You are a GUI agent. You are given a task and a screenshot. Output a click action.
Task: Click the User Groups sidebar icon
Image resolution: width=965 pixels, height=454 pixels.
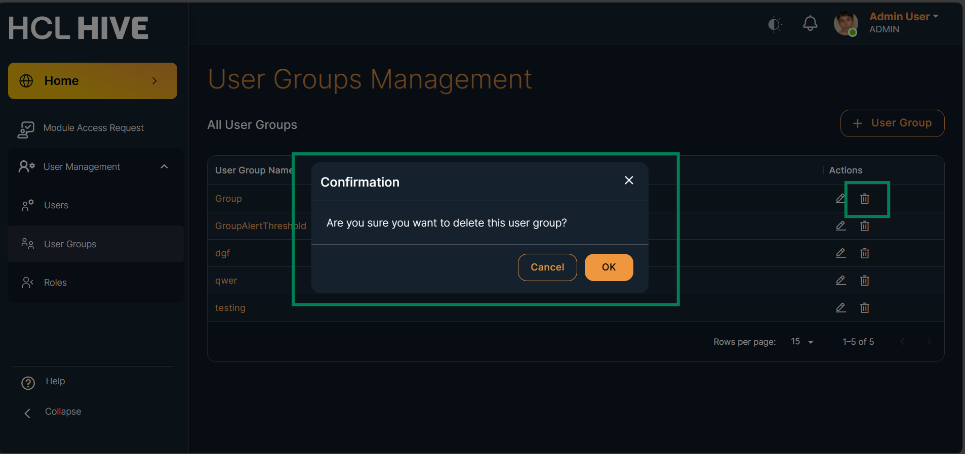[x=28, y=244]
